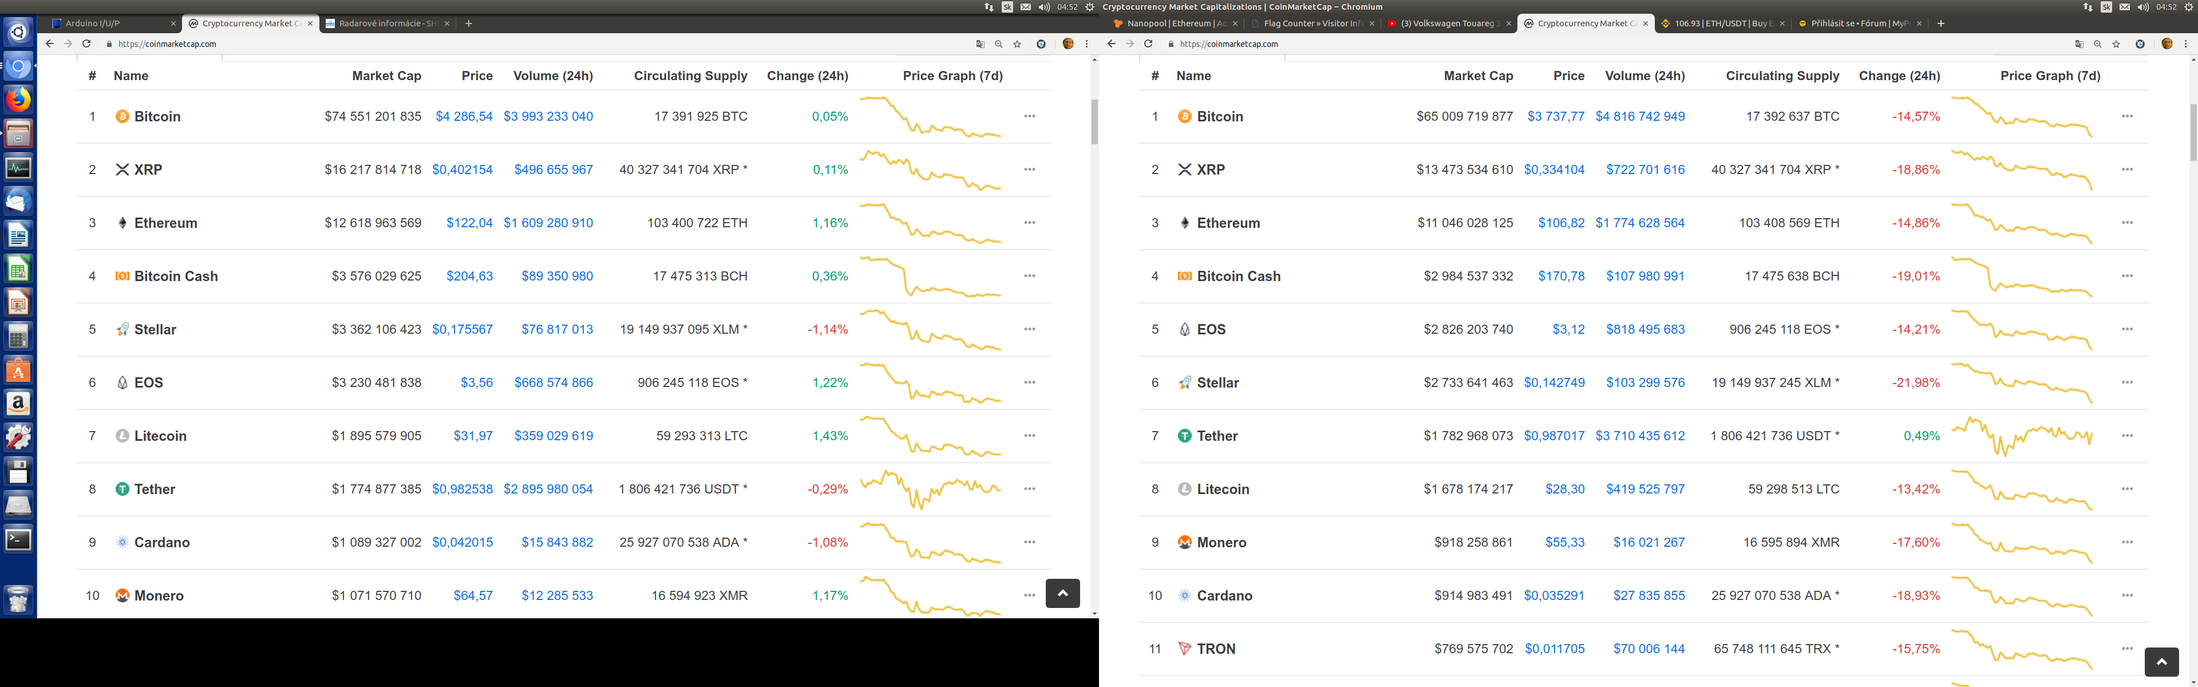Screen dimensions: 2198x687
Task: Click the Monero name link in the right table
Action: click(1221, 543)
